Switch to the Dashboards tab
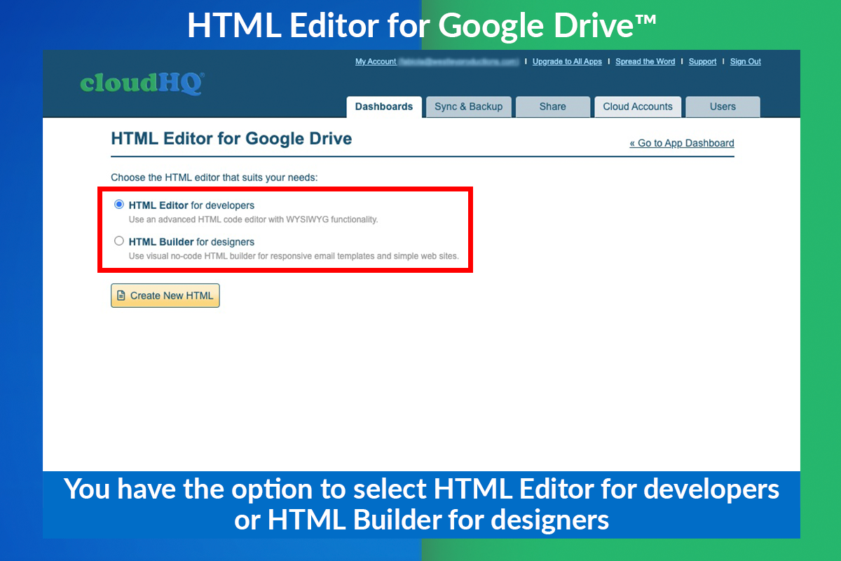The height and width of the screenshot is (561, 841). pos(384,107)
